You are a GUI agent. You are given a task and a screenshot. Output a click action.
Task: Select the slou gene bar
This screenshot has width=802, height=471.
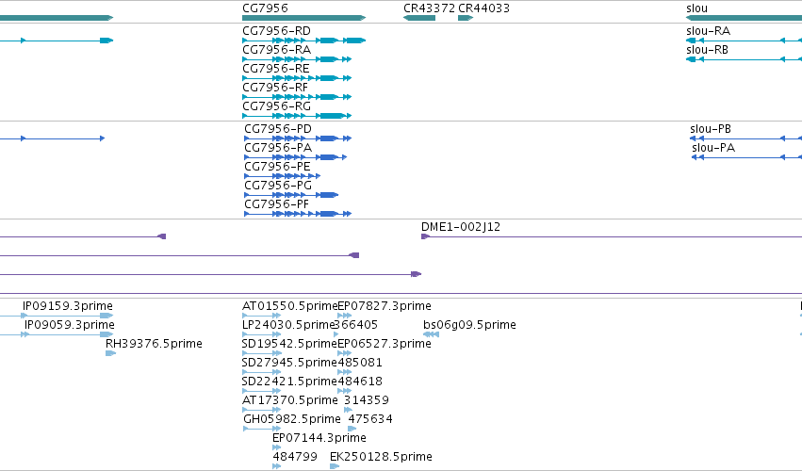coord(745,18)
